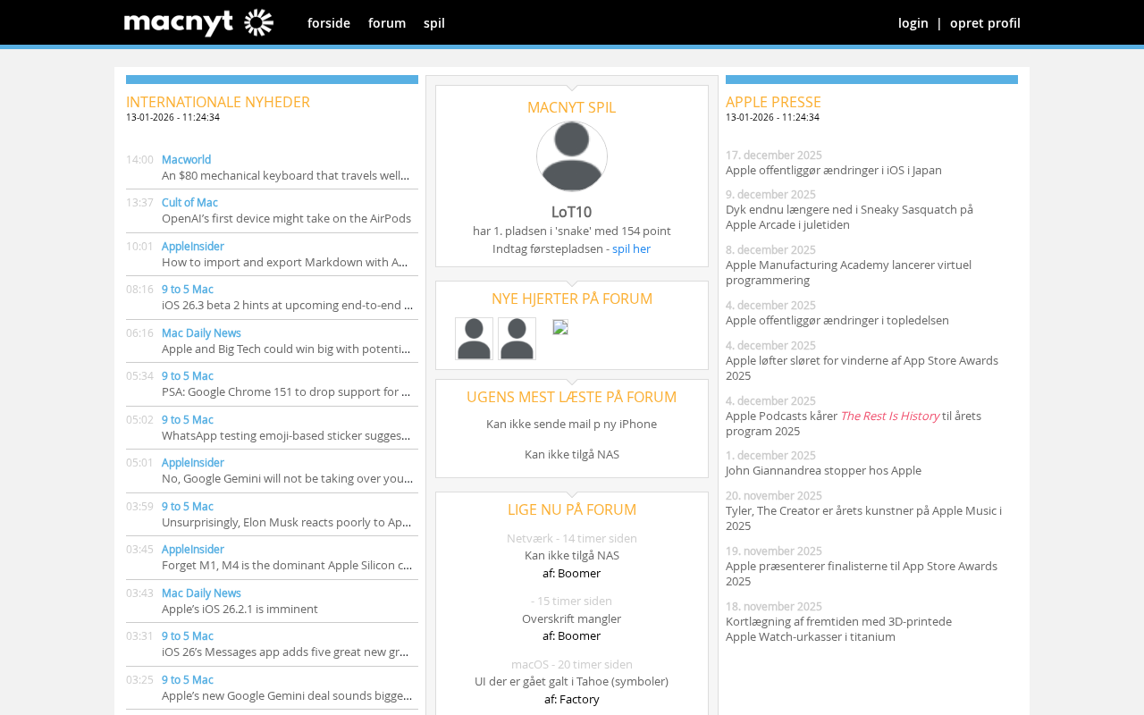Screen dimensions: 1144x715
Task: Open the LoT10 username link
Action: 572,212
